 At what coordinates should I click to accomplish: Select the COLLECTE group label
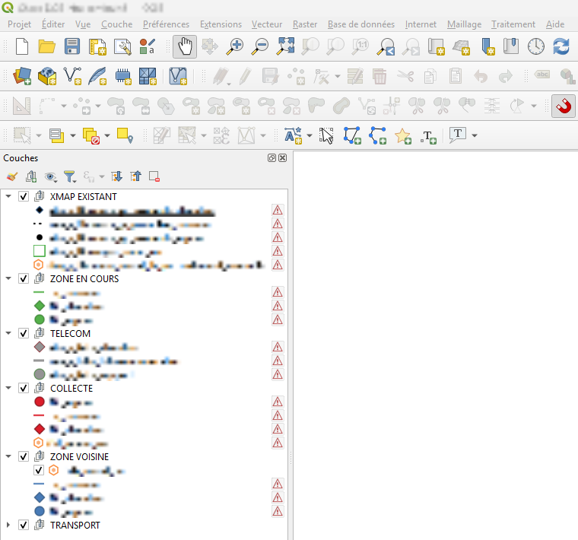[71, 389]
